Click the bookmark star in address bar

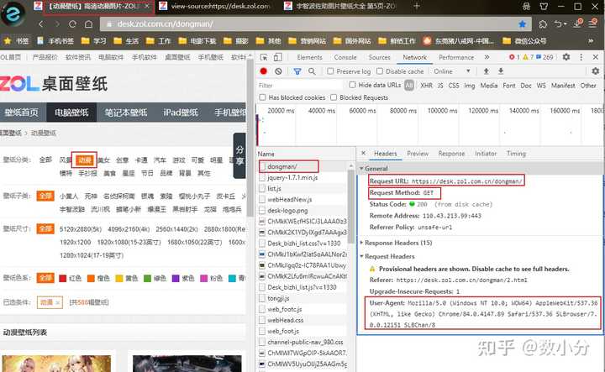click(x=523, y=24)
